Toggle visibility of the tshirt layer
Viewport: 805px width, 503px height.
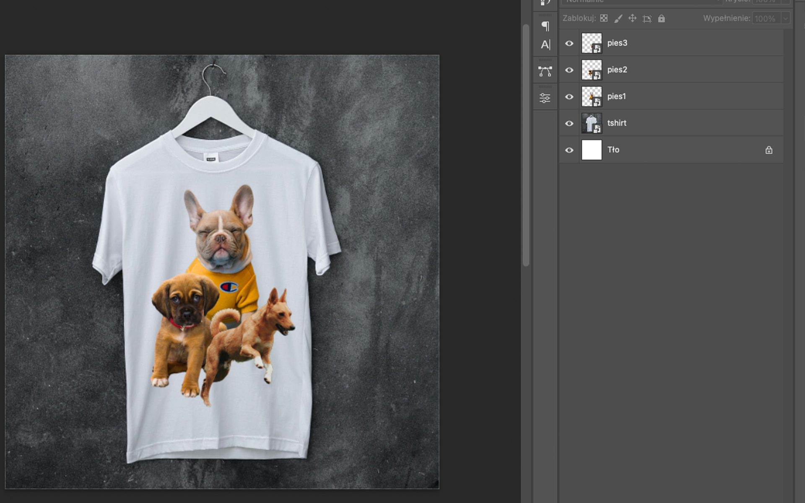click(569, 123)
